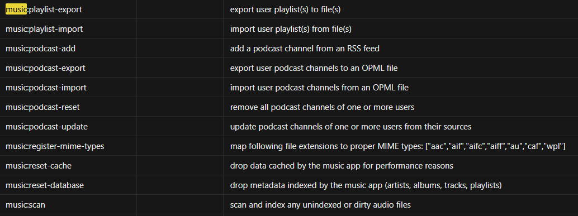The width and height of the screenshot is (578, 216).
Task: Select the music:podcast-reset command
Action: pos(42,107)
